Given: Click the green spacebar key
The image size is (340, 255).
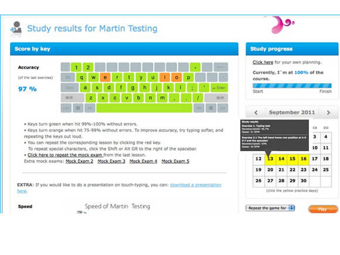Looking at the screenshot, I should click(144, 108).
